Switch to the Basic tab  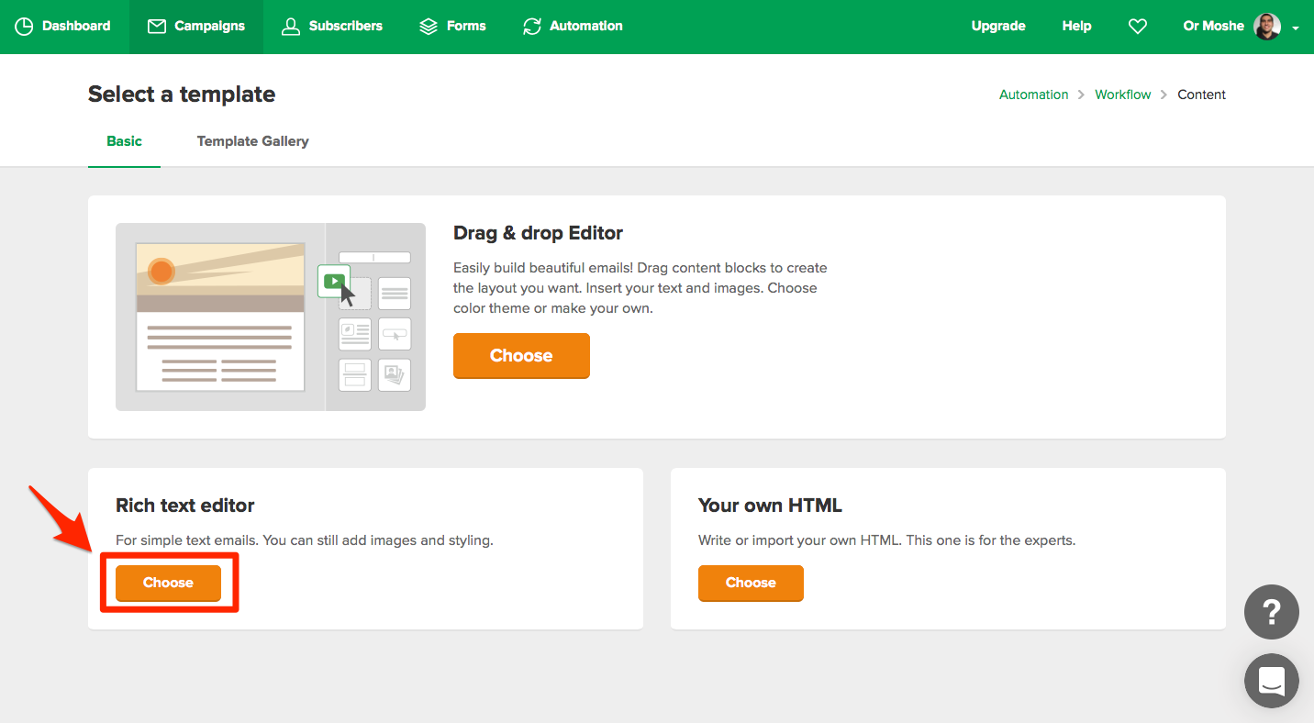[x=124, y=141]
